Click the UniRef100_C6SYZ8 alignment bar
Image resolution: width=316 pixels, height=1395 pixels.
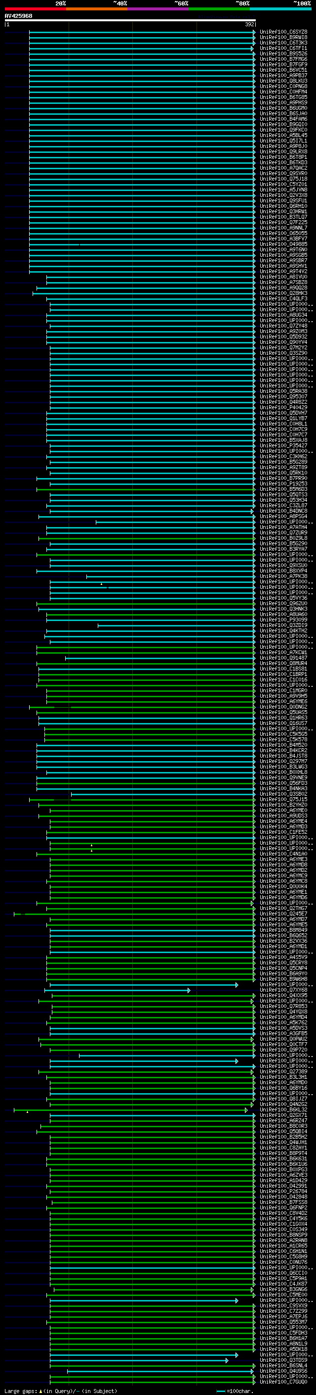coord(143,32)
